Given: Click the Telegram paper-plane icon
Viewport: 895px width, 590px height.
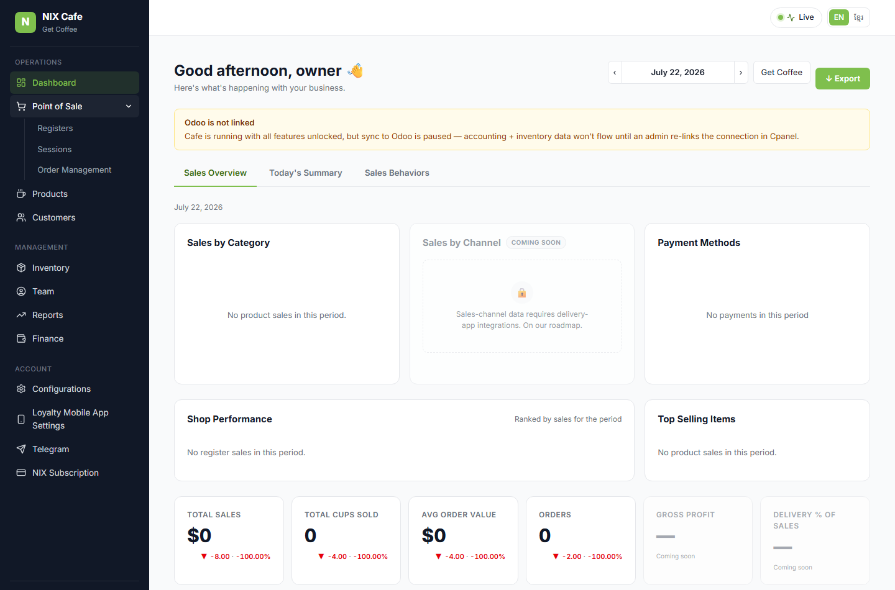Looking at the screenshot, I should point(21,449).
